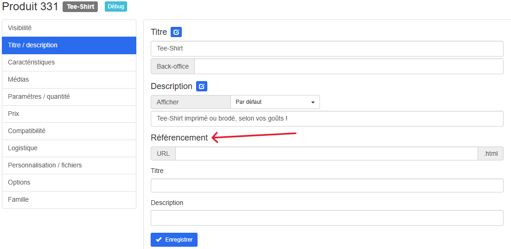Click the Back-office title input field
This screenshot has height=249, width=511.
(348, 66)
